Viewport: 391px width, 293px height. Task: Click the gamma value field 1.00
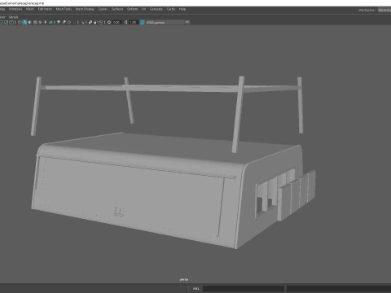point(133,22)
